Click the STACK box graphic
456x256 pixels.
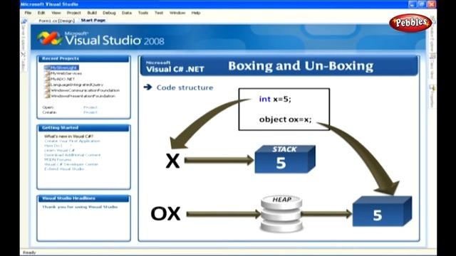(285, 159)
